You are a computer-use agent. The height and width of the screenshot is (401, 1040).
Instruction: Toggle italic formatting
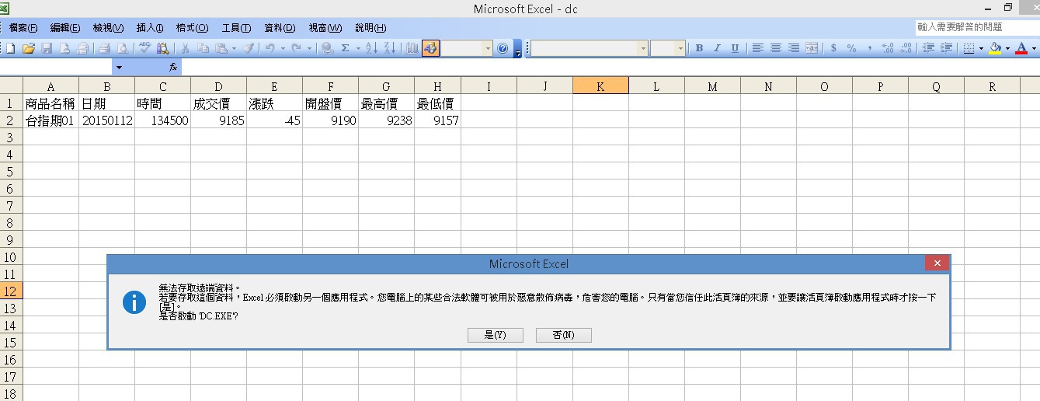tap(717, 48)
